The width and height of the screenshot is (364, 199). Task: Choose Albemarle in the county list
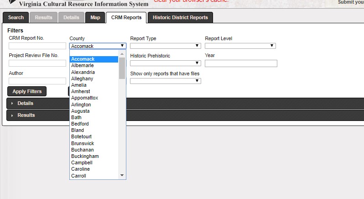point(94,65)
